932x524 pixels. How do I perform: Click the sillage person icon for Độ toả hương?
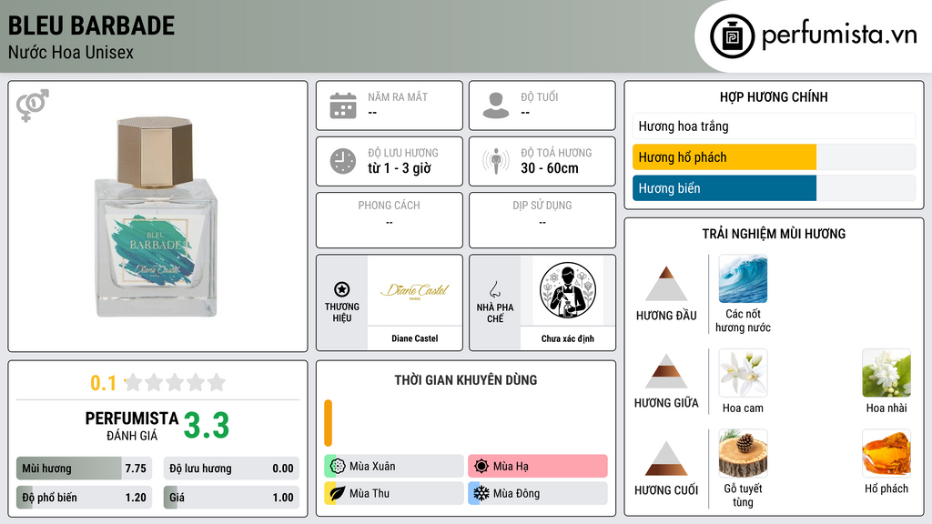point(496,161)
